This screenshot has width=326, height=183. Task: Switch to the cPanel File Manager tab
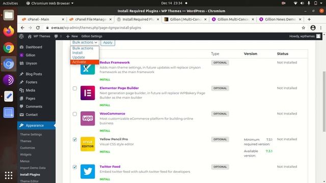pyautogui.click(x=91, y=19)
